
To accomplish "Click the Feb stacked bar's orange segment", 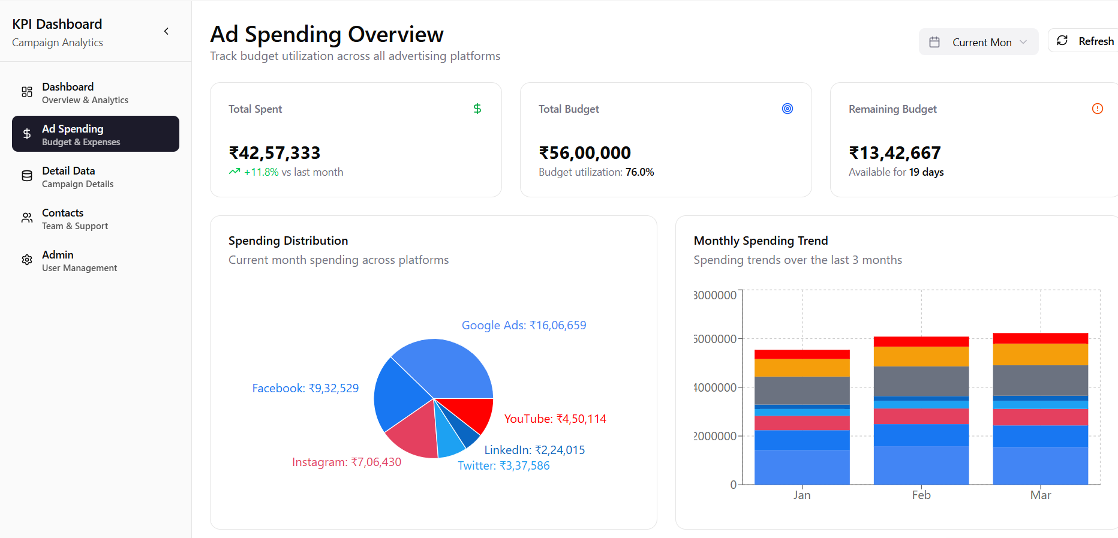I will pos(921,356).
